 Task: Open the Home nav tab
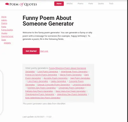coord(59,4)
